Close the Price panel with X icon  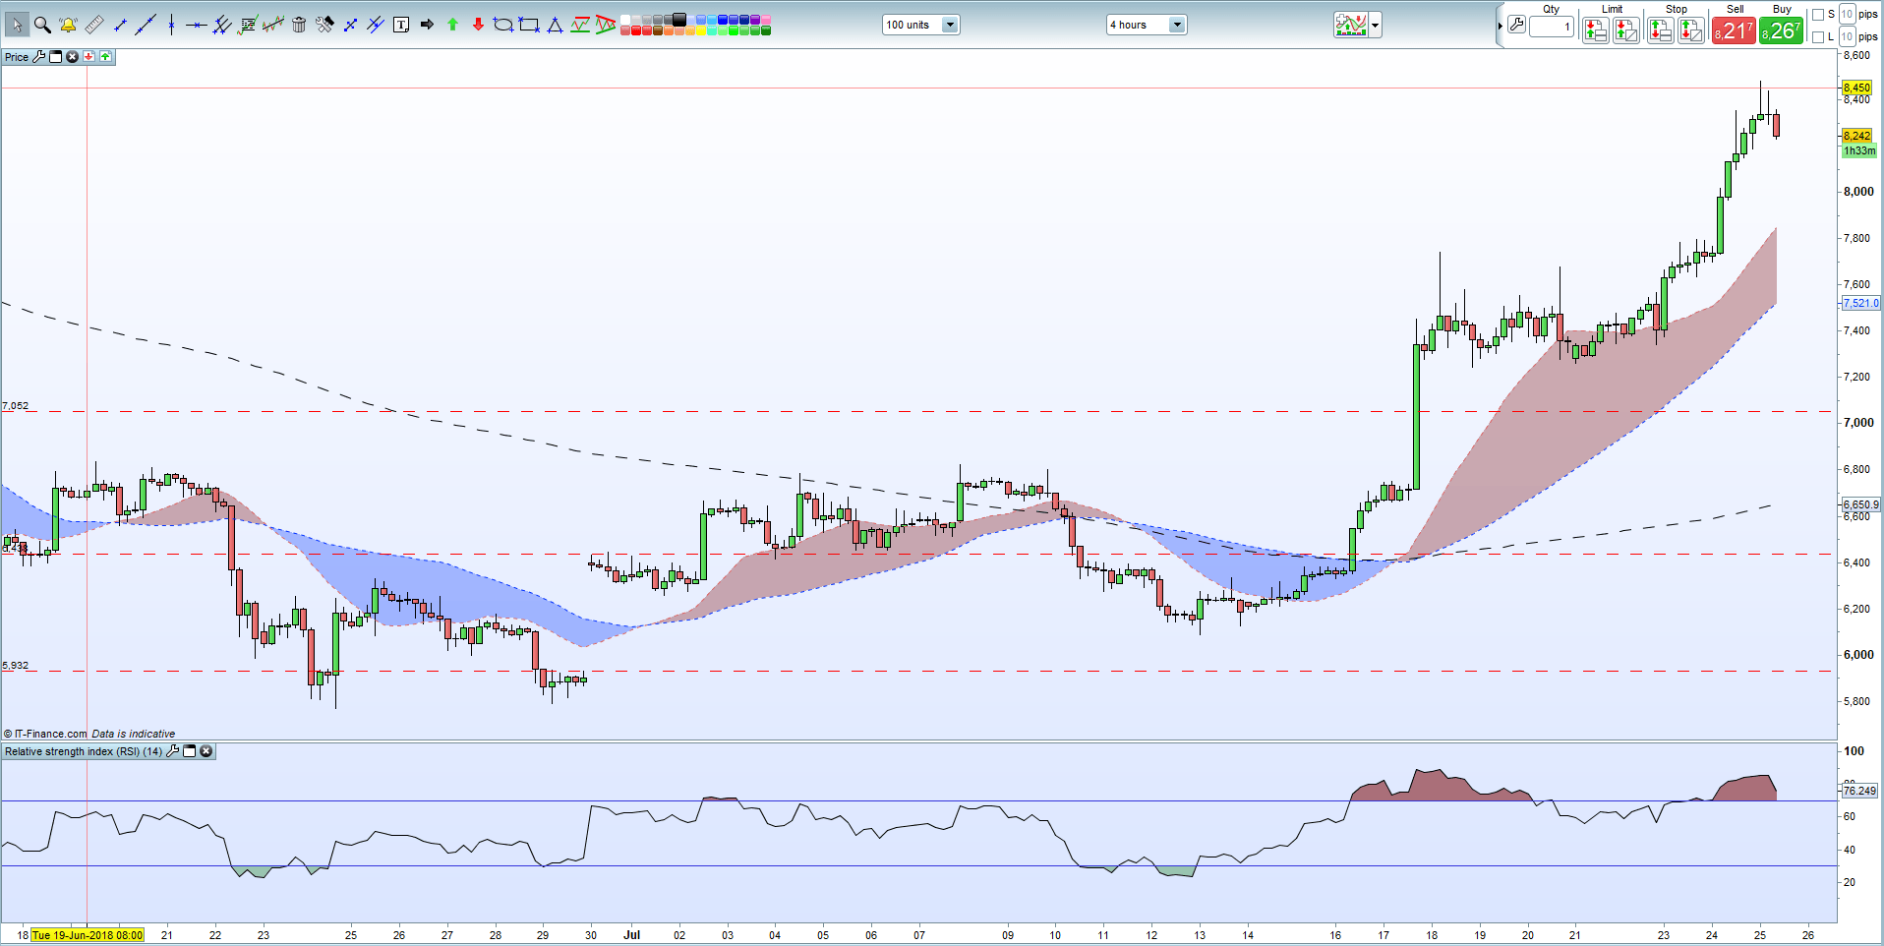click(x=72, y=57)
